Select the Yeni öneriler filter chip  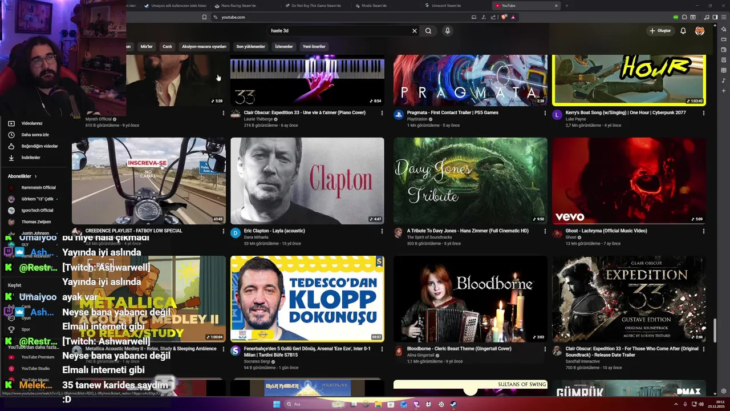(x=314, y=46)
